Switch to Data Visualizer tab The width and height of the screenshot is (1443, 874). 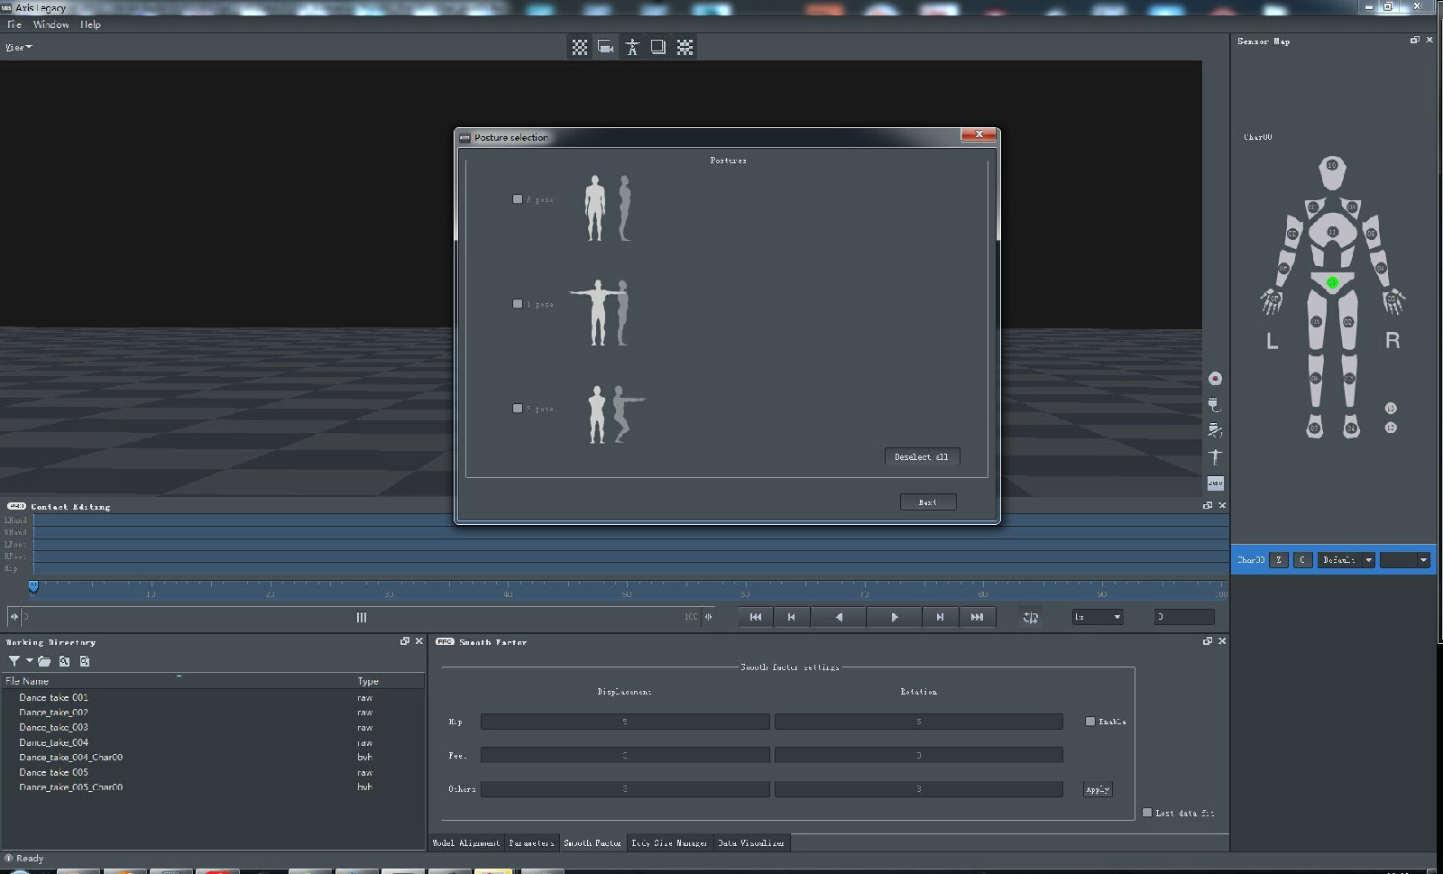pos(751,842)
